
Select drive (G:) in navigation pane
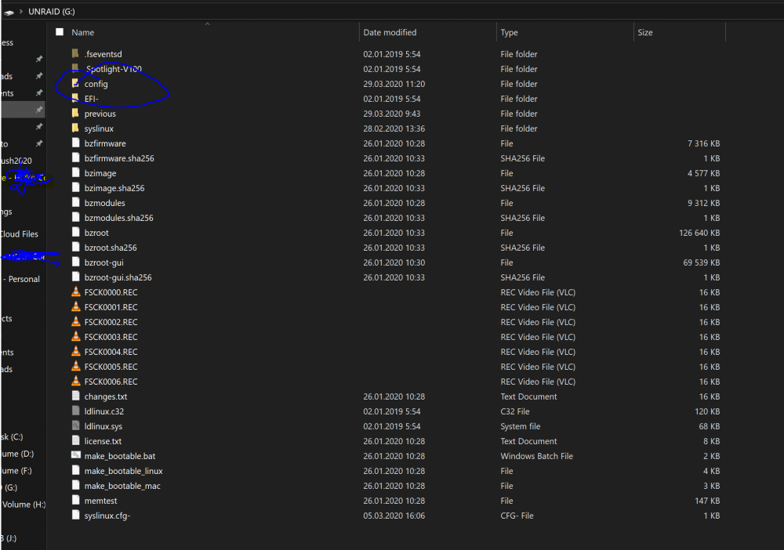(10, 487)
